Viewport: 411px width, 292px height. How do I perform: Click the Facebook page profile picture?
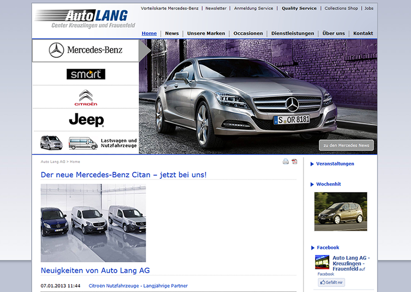coord(322,262)
